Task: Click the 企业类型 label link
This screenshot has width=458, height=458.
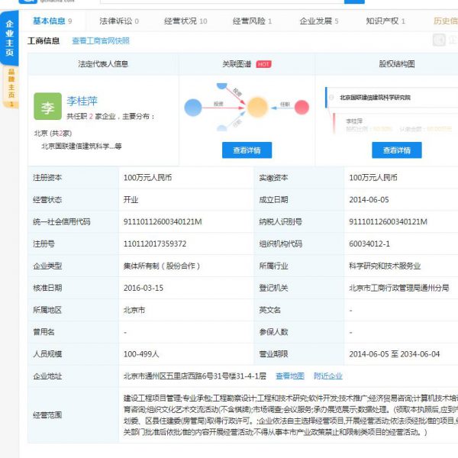Action: (x=47, y=266)
